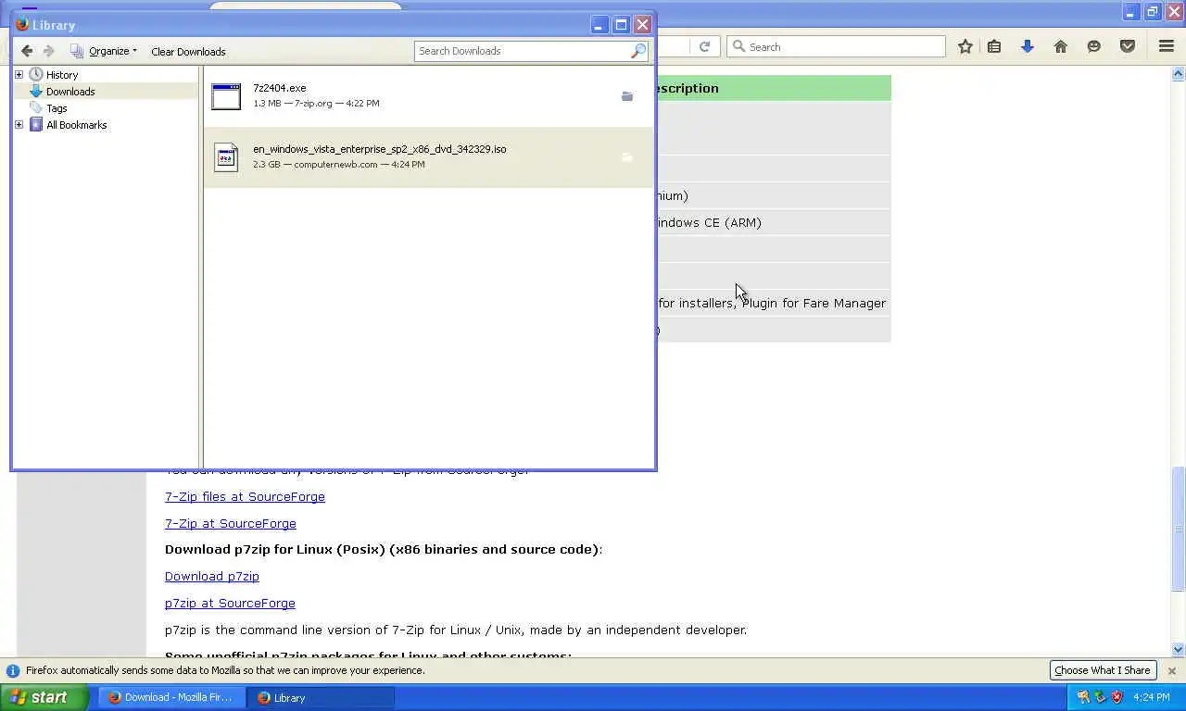Bookmark this page with the star icon
Image resolution: width=1186 pixels, height=711 pixels.
(x=965, y=46)
